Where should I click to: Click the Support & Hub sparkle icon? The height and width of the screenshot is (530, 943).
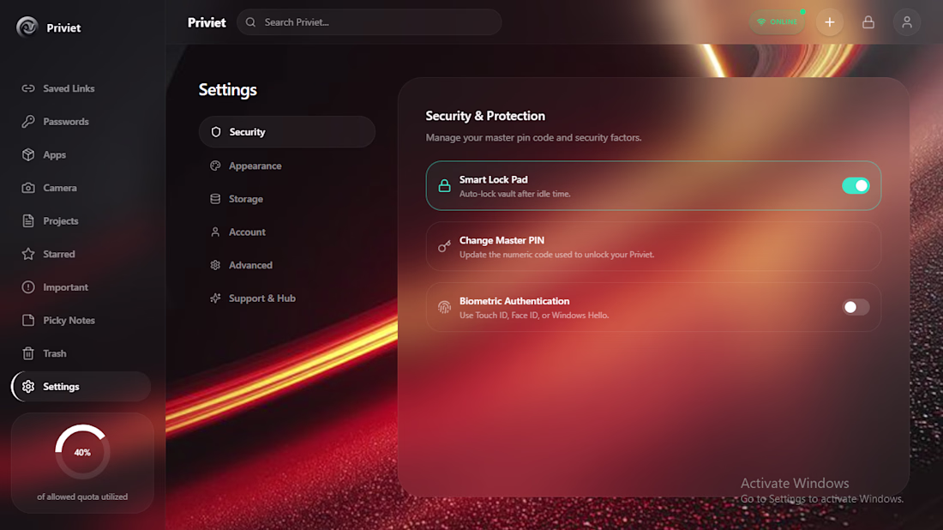[215, 298]
